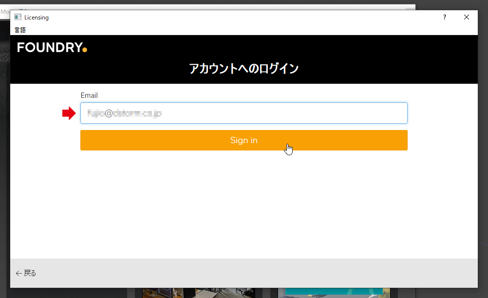Open the 言語 language menu

click(x=20, y=30)
